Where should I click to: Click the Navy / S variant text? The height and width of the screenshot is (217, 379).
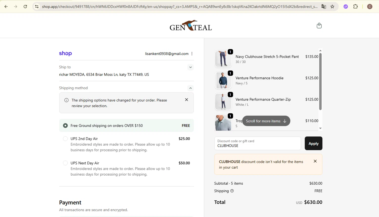pos(242,83)
